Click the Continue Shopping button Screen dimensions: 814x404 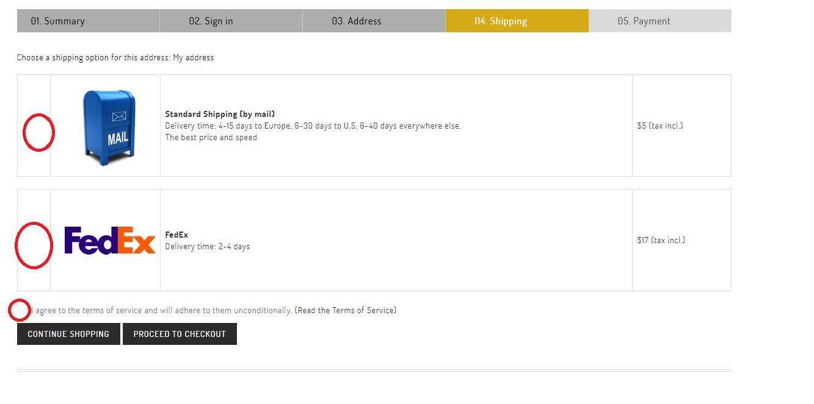click(68, 334)
